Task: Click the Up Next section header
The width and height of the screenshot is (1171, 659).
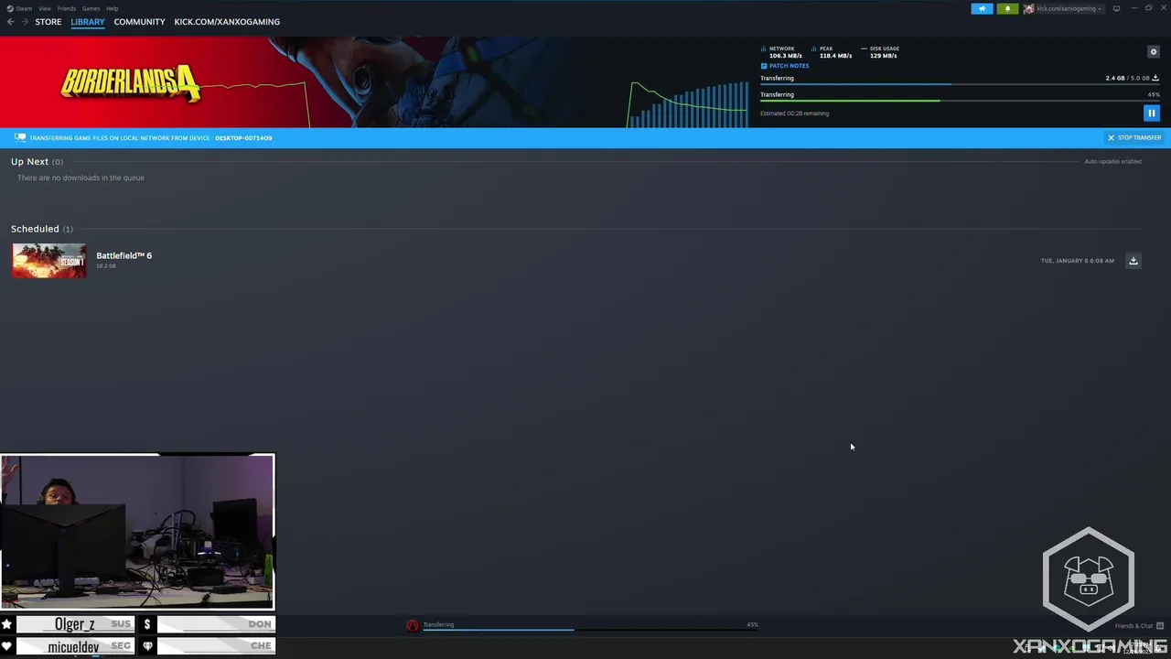Action: click(x=37, y=162)
